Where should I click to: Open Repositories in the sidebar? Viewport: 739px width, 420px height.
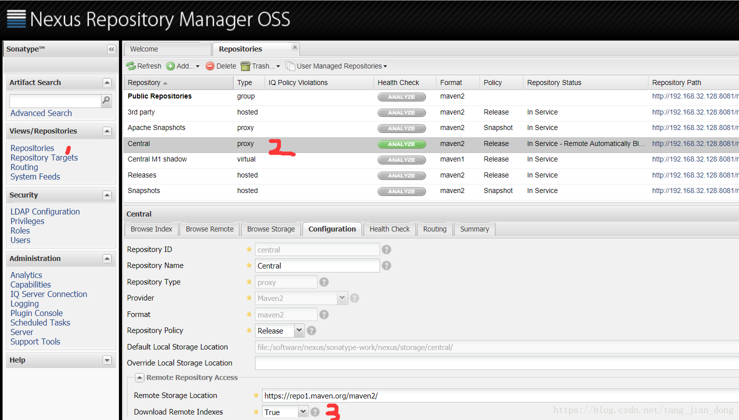click(32, 148)
